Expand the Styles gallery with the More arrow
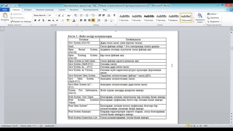 [193, 21]
